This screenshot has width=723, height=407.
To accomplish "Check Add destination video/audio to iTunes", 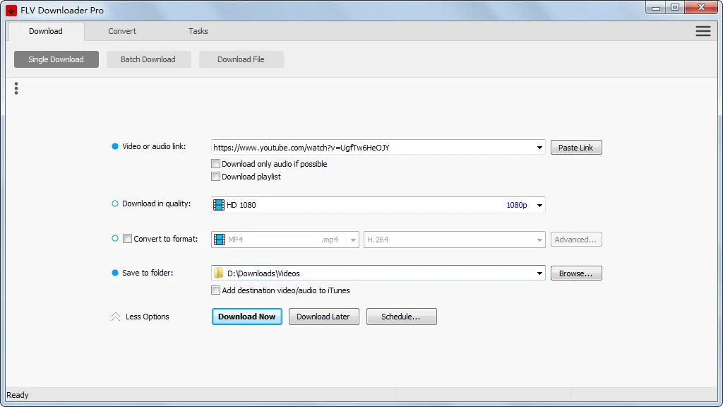I will click(215, 290).
